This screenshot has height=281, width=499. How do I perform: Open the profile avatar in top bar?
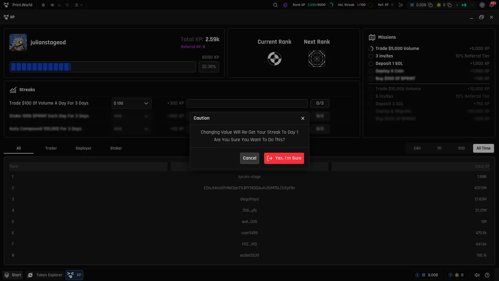click(482, 5)
